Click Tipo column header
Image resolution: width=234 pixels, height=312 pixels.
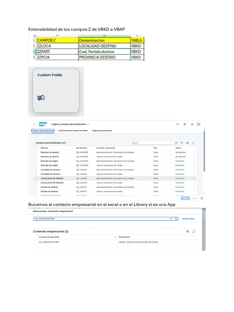coord(155,148)
